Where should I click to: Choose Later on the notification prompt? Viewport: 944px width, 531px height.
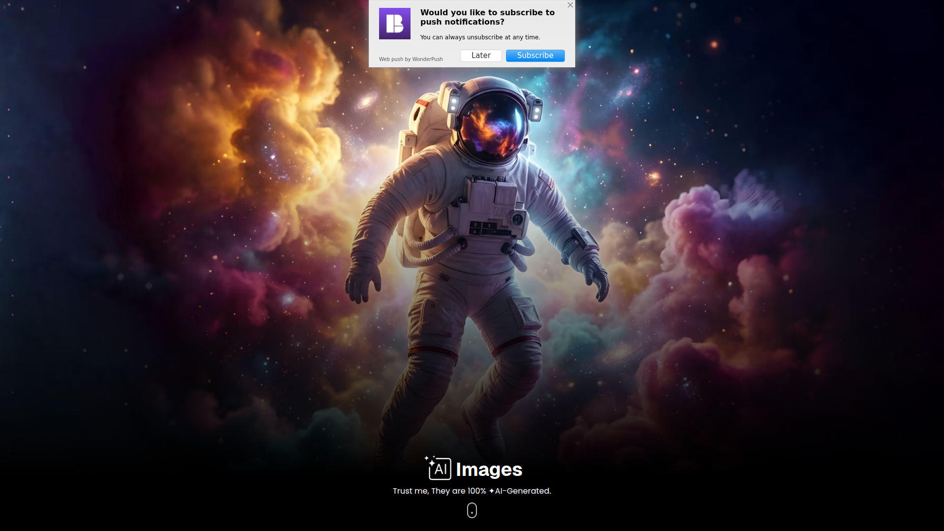click(x=481, y=56)
